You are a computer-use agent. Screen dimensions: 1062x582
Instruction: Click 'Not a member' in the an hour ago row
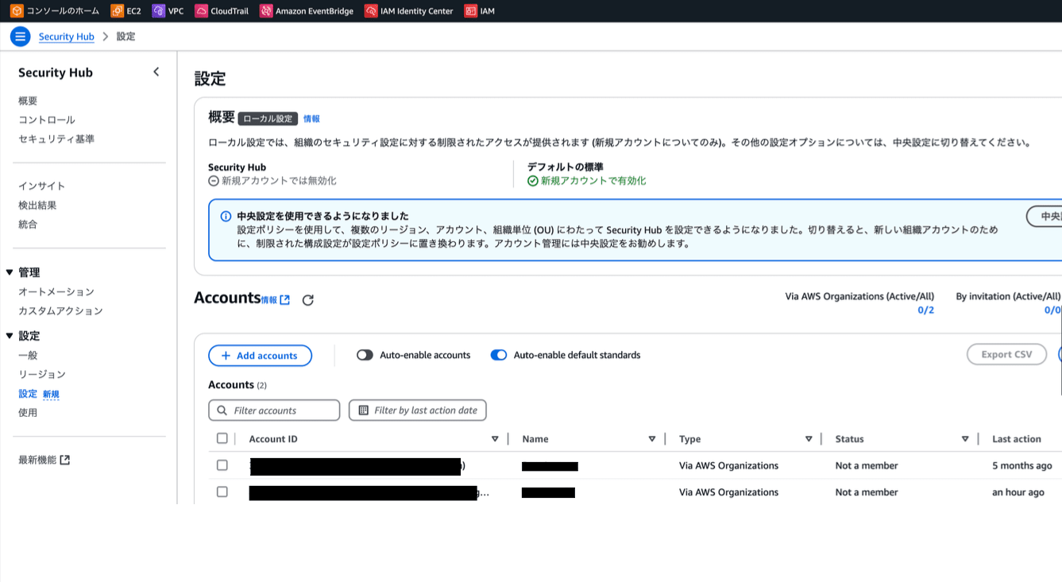tap(867, 492)
